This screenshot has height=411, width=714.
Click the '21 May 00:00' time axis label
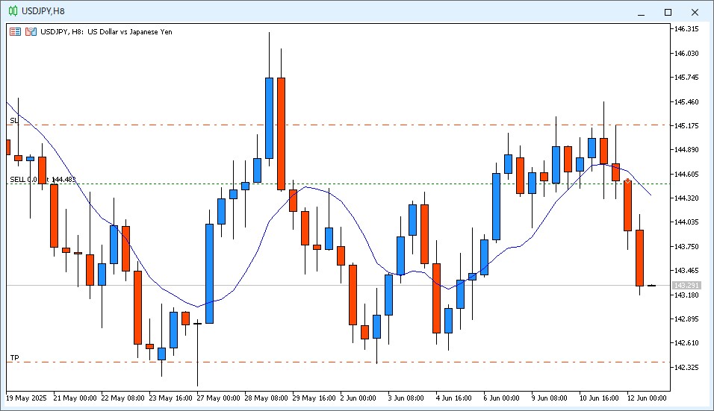pos(75,398)
